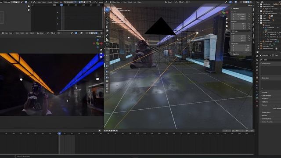Screen dimensions: 281x158
Task: Toggle the Scale X lock icon
Action: tap(249, 36)
